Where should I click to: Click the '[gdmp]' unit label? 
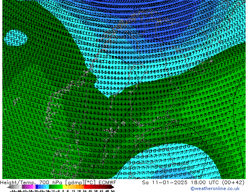pyautogui.click(x=75, y=183)
